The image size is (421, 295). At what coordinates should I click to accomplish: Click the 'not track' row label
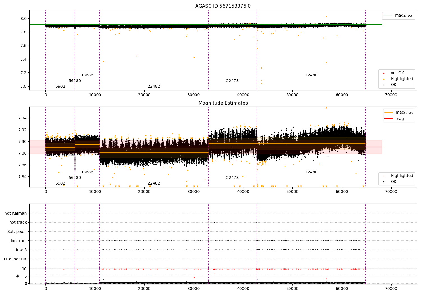click(18, 223)
